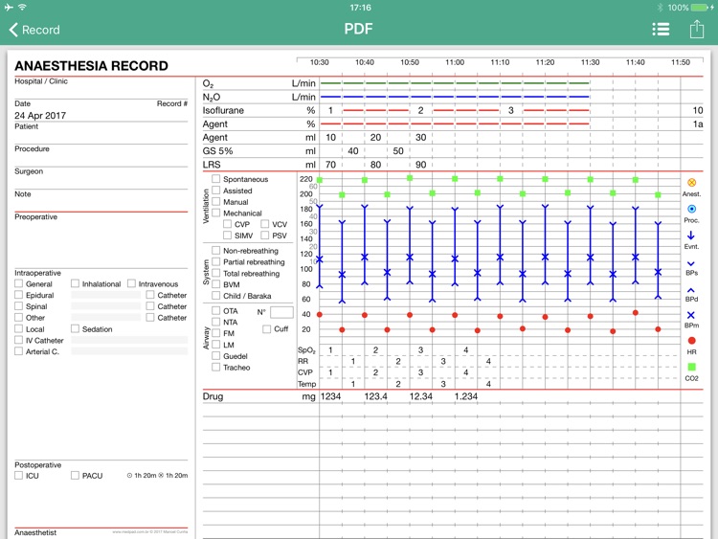Screen dimensions: 718x539
Task: Check the Non-rebreathing system box
Action: click(215, 250)
